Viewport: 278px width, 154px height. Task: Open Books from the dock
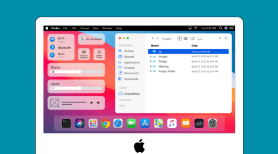(x=186, y=123)
